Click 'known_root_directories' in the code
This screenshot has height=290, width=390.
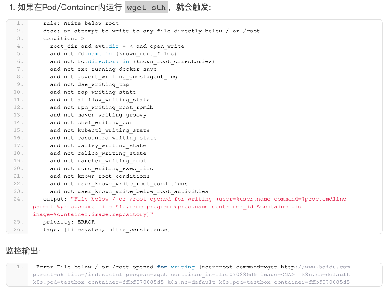tap(174, 61)
